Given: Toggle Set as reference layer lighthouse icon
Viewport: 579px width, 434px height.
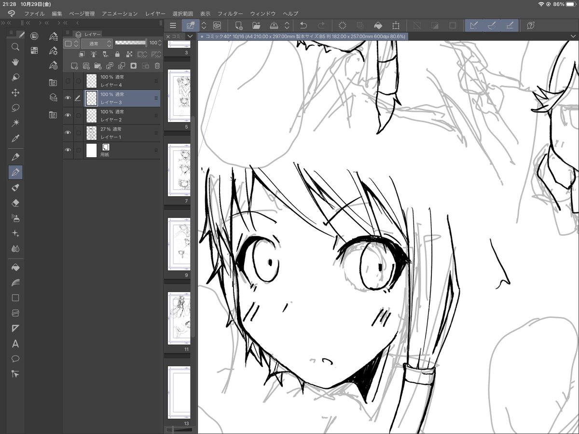Looking at the screenshot, I should (94, 54).
